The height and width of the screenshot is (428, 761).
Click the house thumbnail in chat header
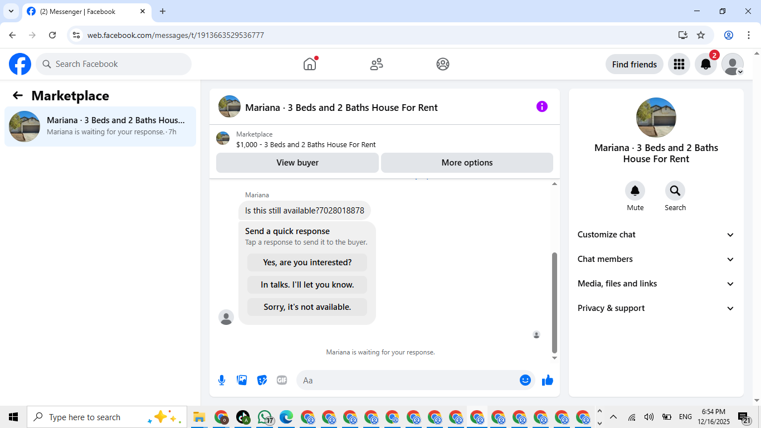230,106
